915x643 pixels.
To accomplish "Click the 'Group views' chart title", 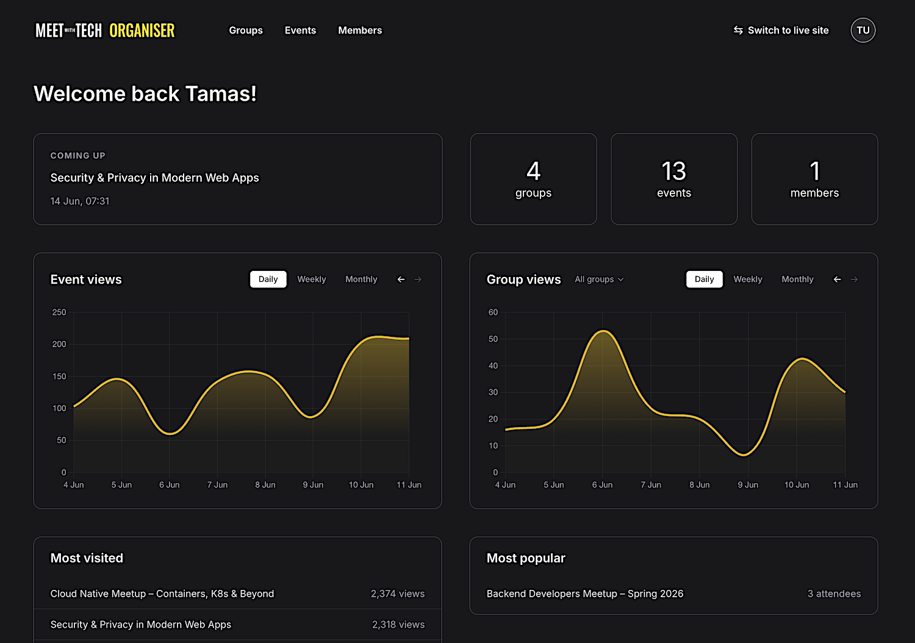I will tap(523, 279).
